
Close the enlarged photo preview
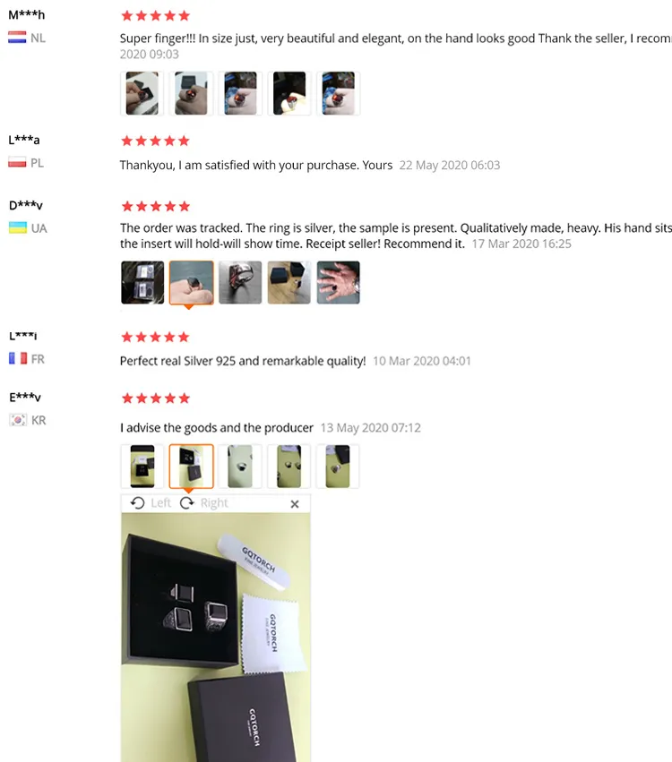pos(295,504)
